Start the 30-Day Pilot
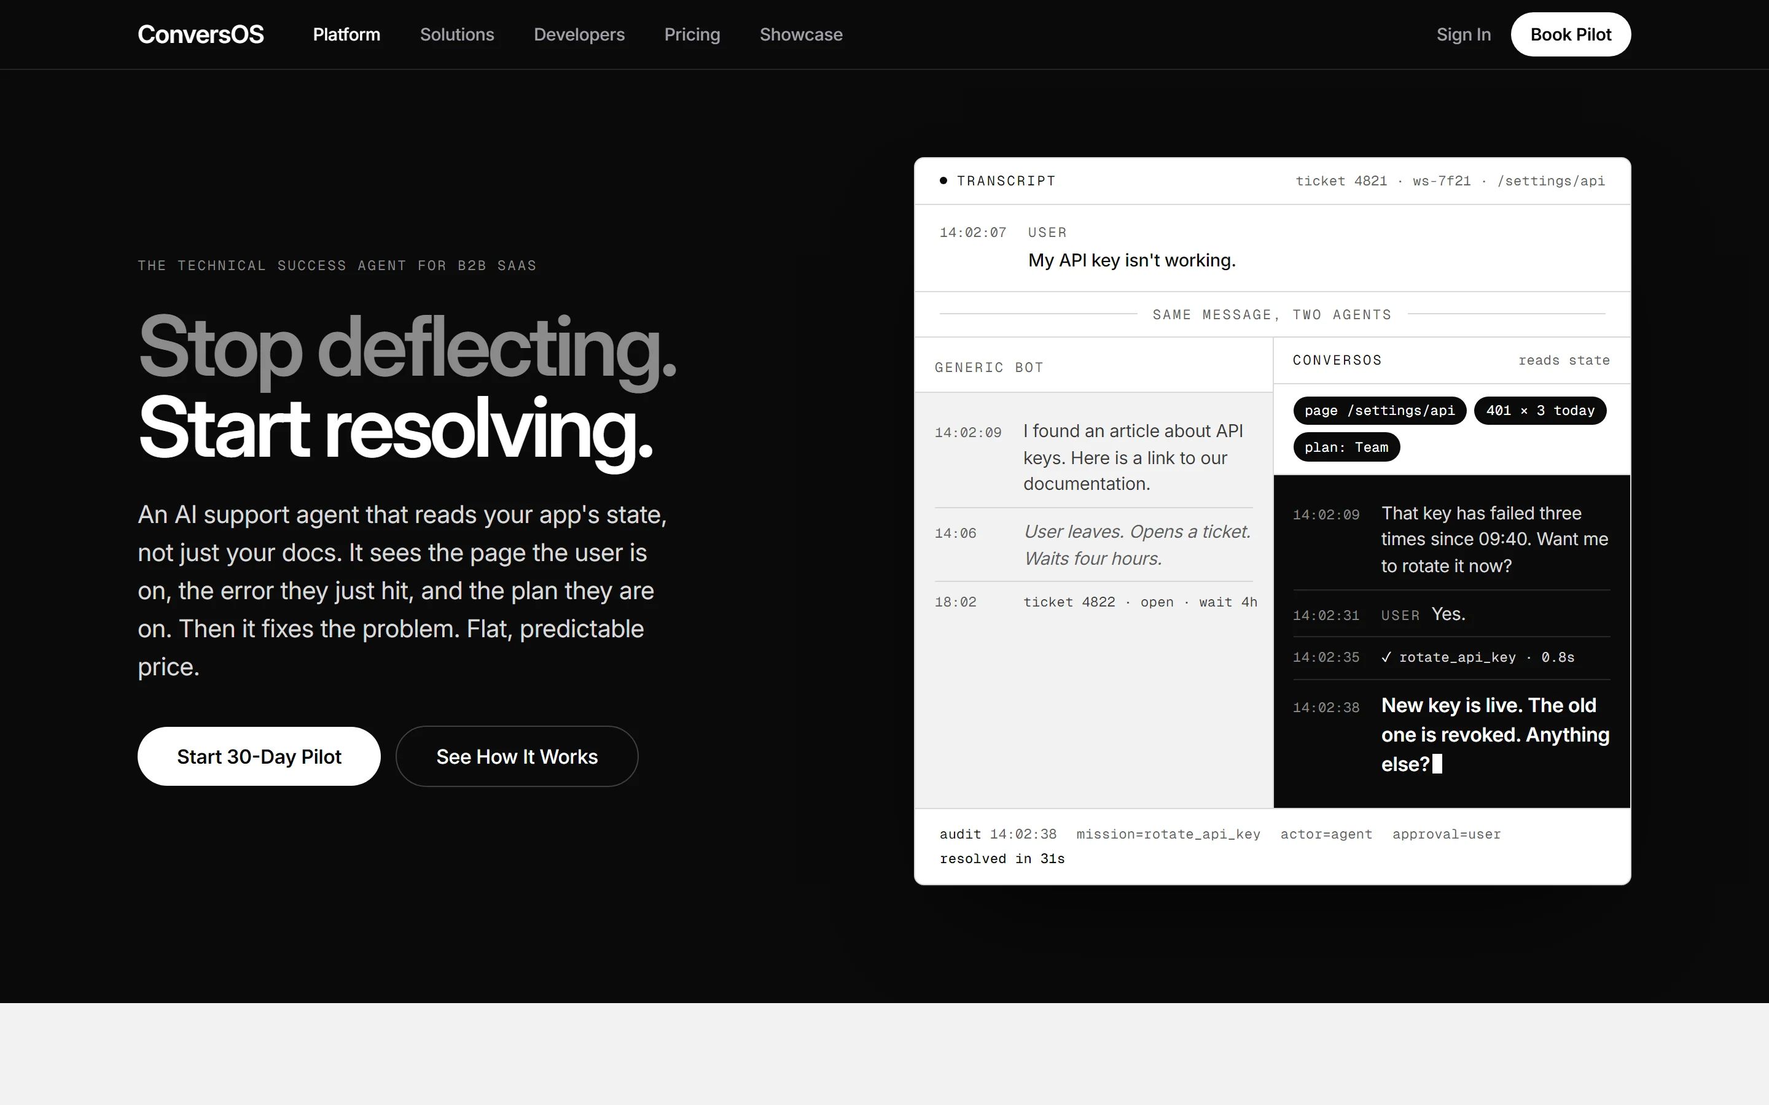Screen dimensions: 1769x1105 point(259,756)
